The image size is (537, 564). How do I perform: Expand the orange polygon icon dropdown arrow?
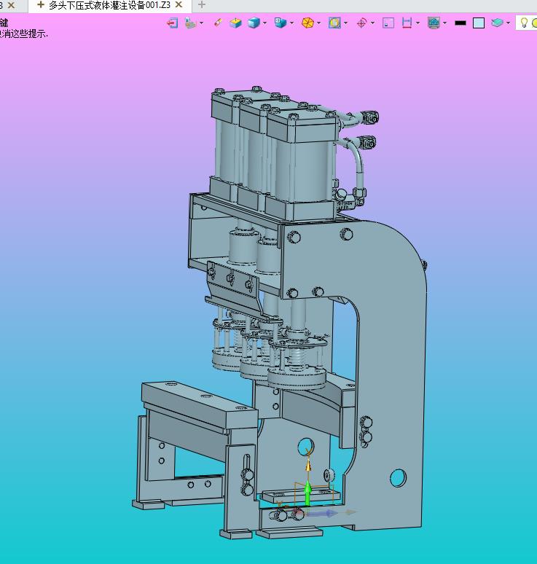click(318, 23)
